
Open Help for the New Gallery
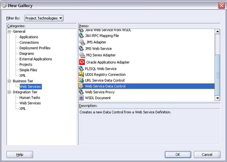pyautogui.click(x=20, y=155)
